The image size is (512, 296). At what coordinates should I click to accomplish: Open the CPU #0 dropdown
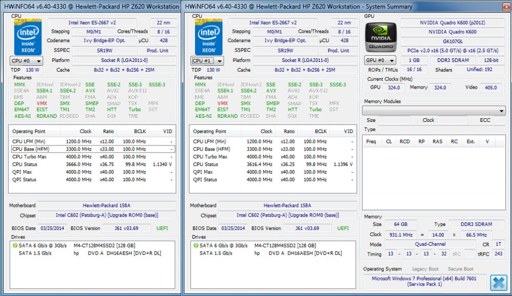(x=26, y=61)
